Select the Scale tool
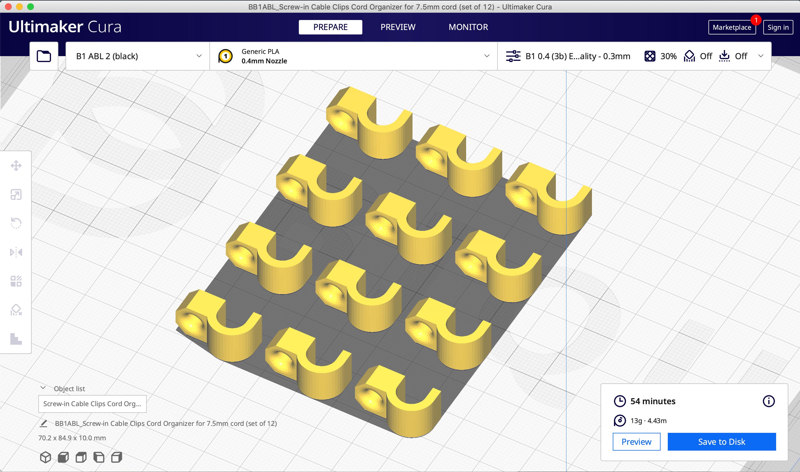 [16, 195]
